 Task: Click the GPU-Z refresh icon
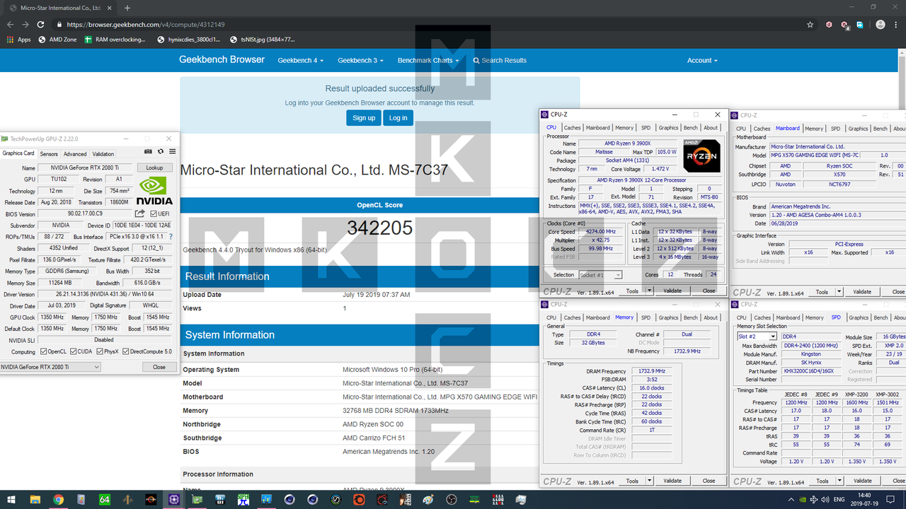pyautogui.click(x=161, y=151)
